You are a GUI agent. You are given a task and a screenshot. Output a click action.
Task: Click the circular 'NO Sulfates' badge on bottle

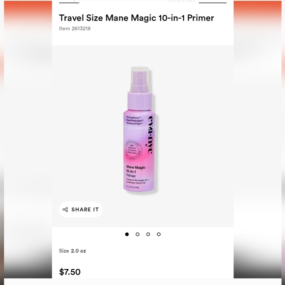pyautogui.click(x=133, y=149)
